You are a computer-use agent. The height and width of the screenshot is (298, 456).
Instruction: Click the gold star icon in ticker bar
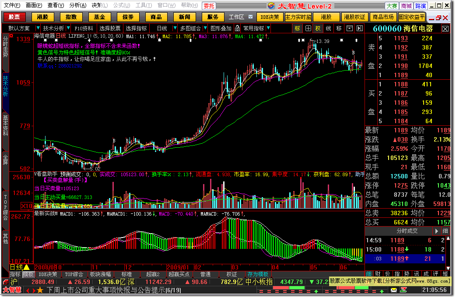click(40, 291)
